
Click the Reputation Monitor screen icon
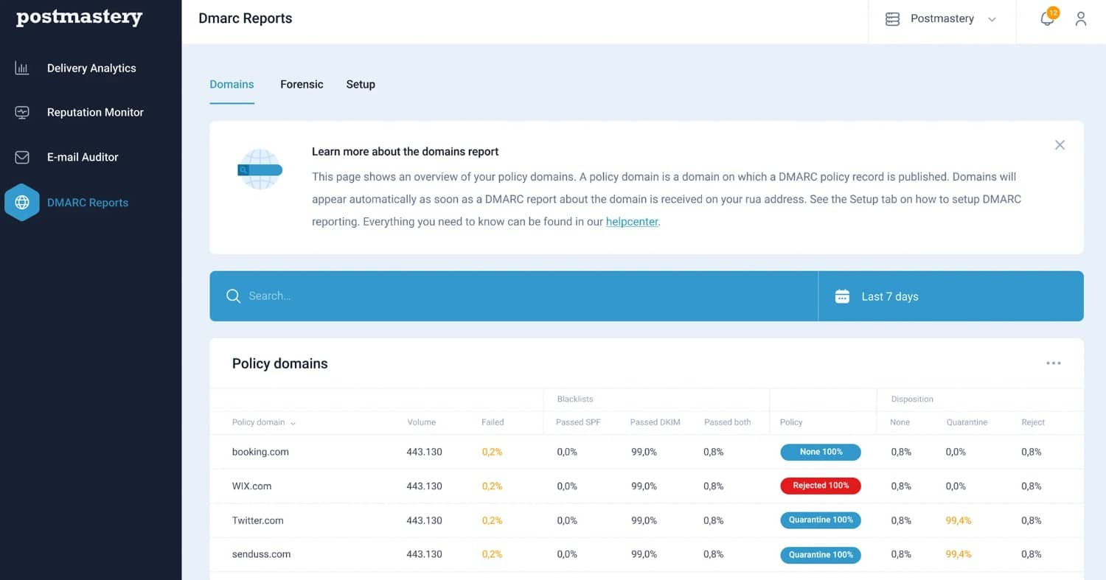[22, 113]
